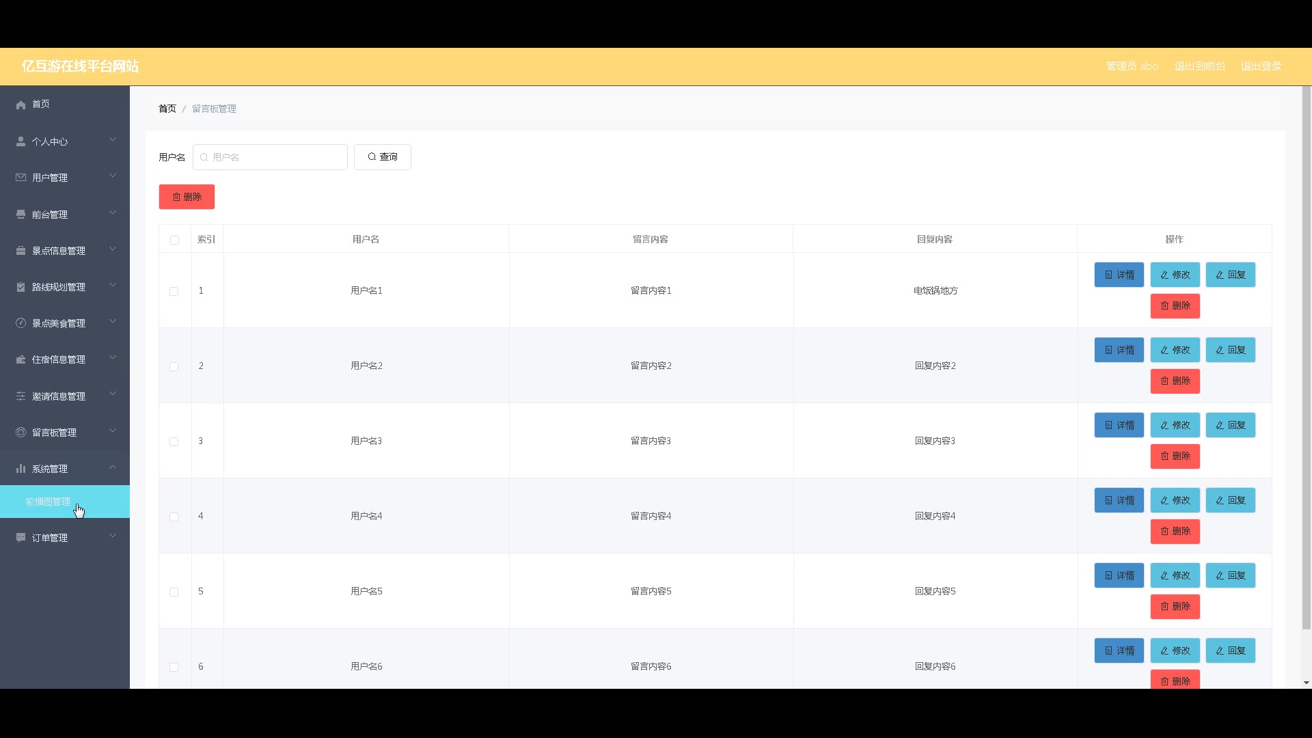The image size is (1312, 738).
Task: Expand the 住宿信息管理 menu chevron
Action: 113,358
